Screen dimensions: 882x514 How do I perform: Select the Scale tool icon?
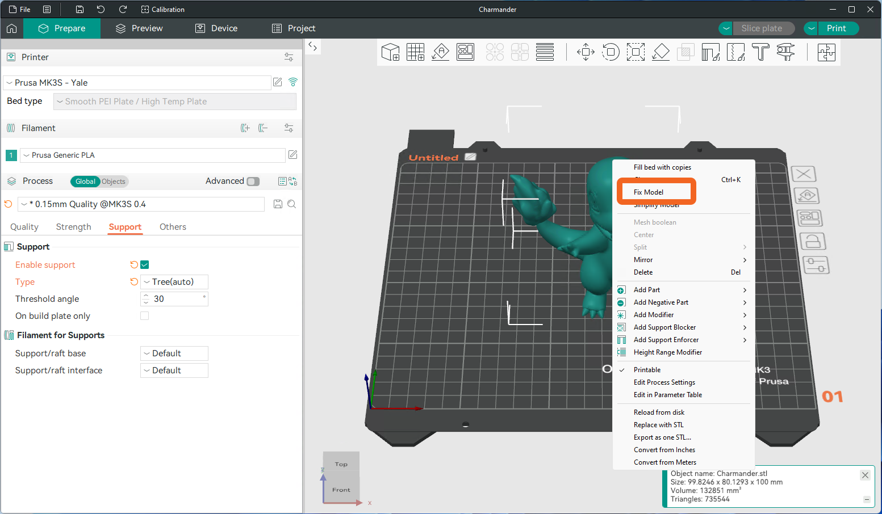636,52
